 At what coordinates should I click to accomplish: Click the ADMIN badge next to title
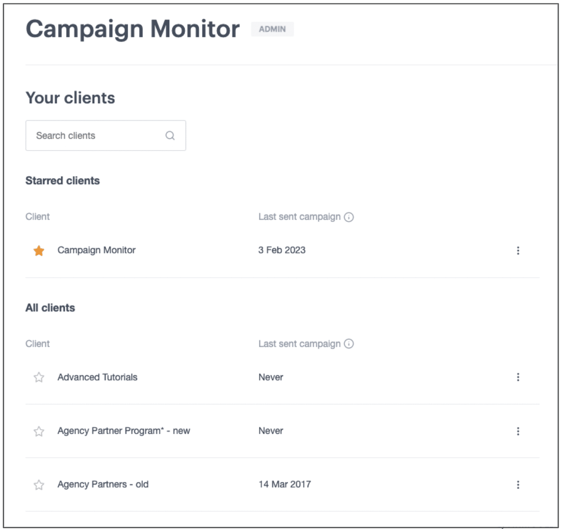pyautogui.click(x=272, y=29)
